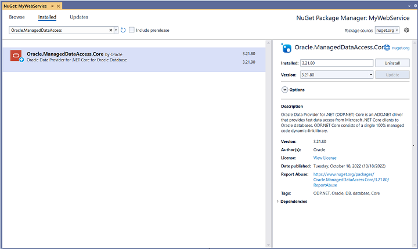Click the installed version 3.21.80 in package row
The width and height of the screenshot is (418, 249).
point(248,53)
